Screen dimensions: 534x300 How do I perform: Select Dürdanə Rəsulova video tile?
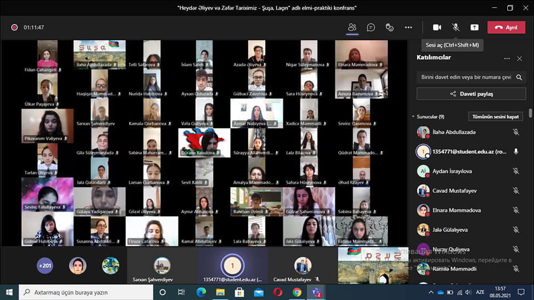204,143
